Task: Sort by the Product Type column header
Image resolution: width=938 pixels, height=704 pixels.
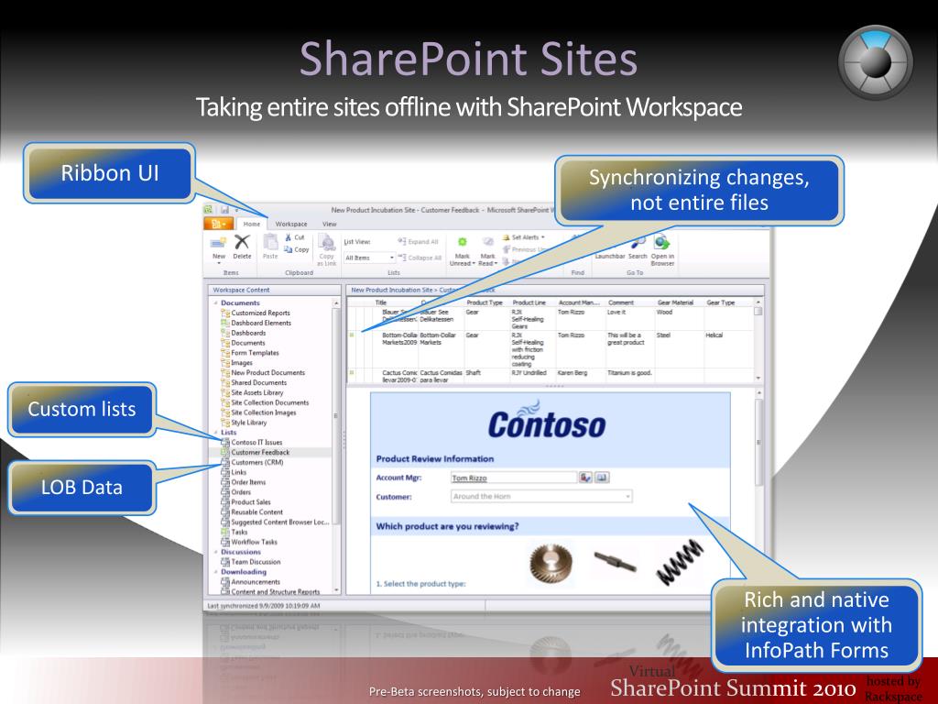Action: tap(486, 302)
